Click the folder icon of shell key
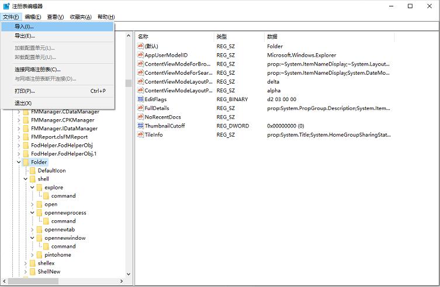Screen dimensions: 440x287 pos(33,179)
